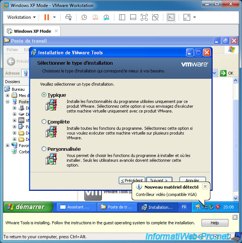Click the Complète setup icon
This screenshot has height=243, width=242.
pyautogui.click(x=51, y=132)
